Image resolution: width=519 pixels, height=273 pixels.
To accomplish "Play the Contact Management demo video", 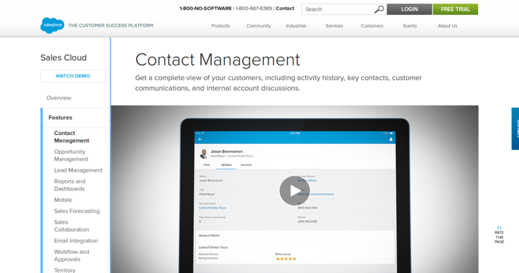I will (x=294, y=190).
